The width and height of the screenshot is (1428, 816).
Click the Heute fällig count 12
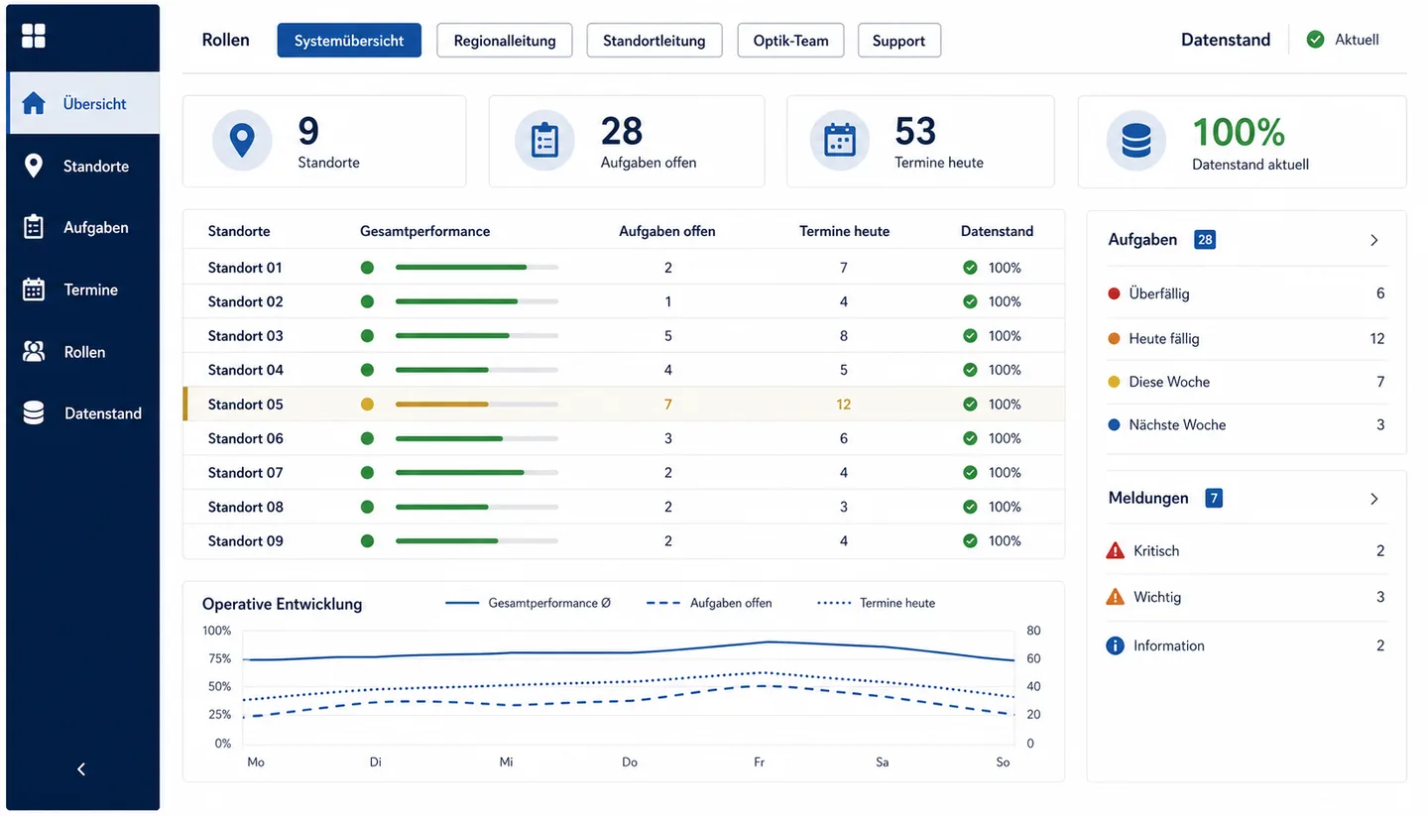click(1377, 339)
